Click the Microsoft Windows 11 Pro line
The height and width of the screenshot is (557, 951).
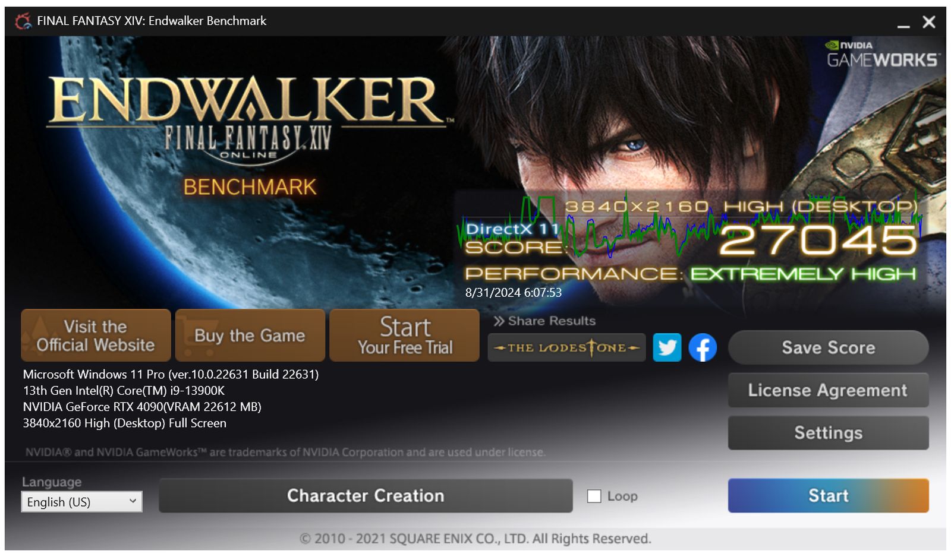171,375
